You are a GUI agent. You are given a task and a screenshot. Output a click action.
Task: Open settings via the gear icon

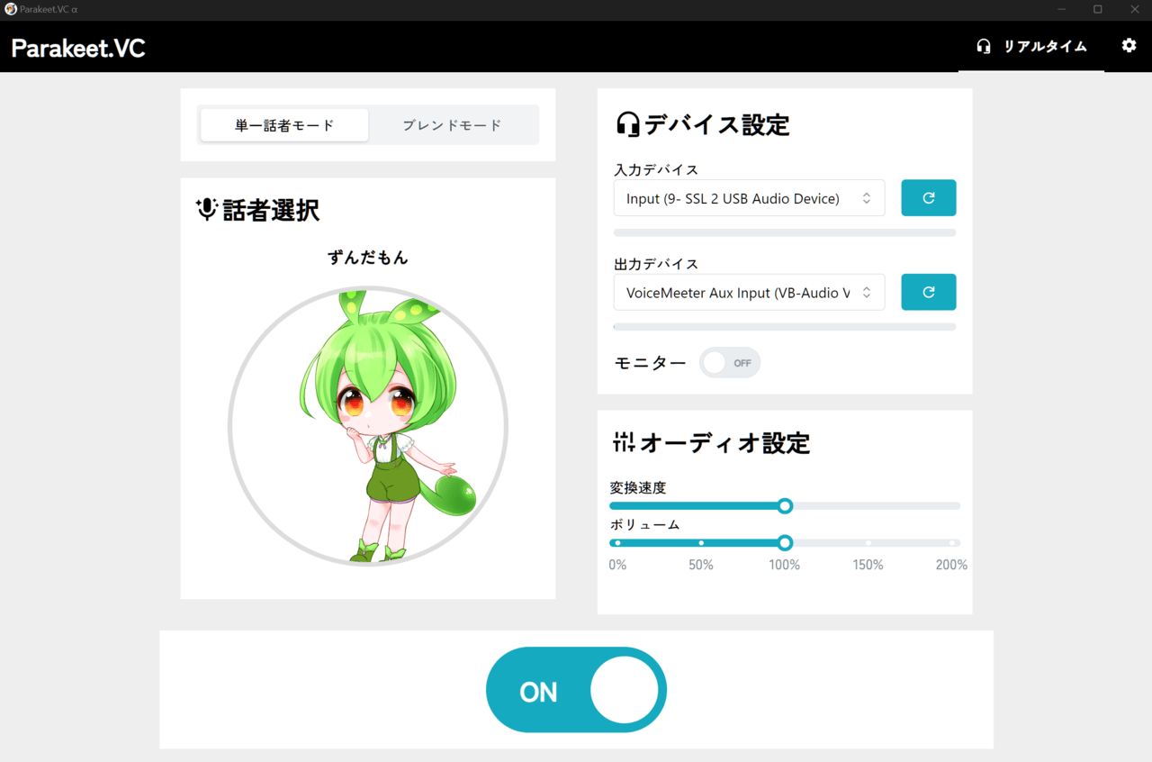coord(1129,45)
